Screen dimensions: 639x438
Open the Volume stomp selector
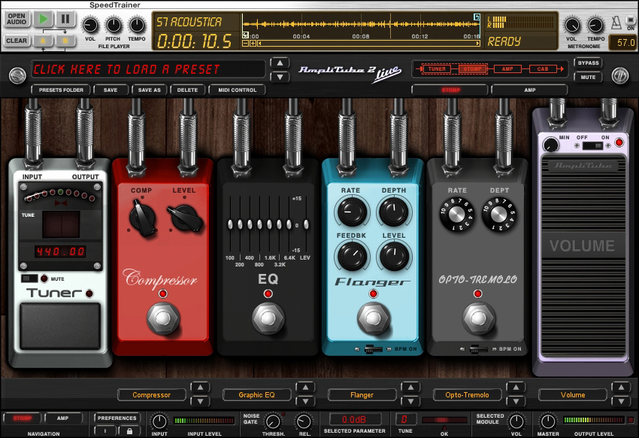click(x=573, y=395)
